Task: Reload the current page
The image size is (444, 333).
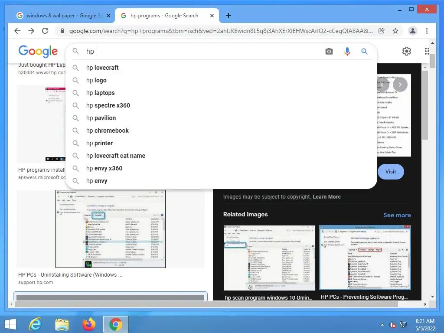Action: (45, 31)
